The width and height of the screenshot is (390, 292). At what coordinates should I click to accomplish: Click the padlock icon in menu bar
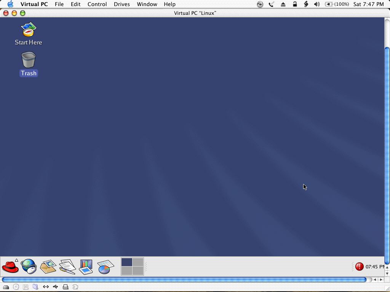295,4
